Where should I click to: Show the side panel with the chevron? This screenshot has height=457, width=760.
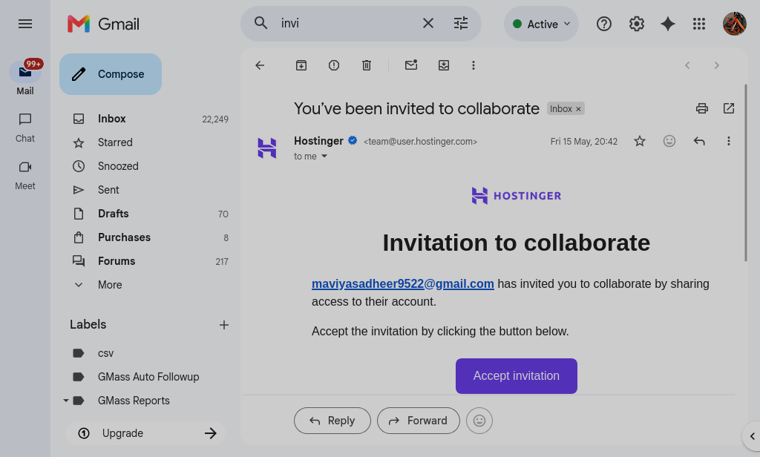point(752,436)
